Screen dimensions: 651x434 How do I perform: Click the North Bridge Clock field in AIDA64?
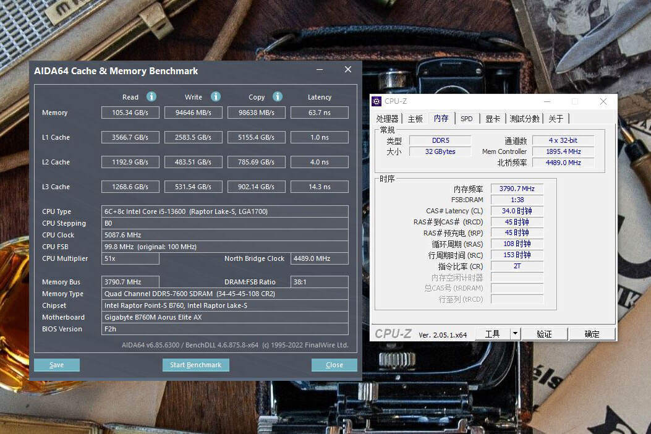pyautogui.click(x=320, y=258)
